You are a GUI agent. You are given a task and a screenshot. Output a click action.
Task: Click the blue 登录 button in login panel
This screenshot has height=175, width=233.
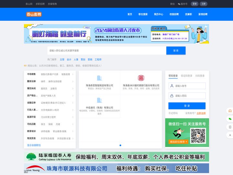[187, 106]
